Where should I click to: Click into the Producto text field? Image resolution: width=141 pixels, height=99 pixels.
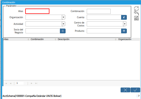point(104,31)
